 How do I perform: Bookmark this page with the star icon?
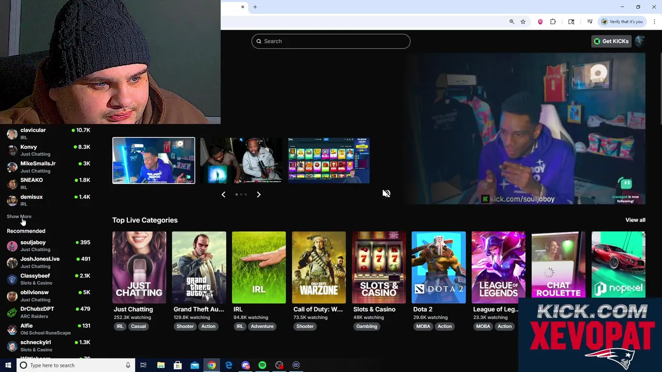(523, 22)
